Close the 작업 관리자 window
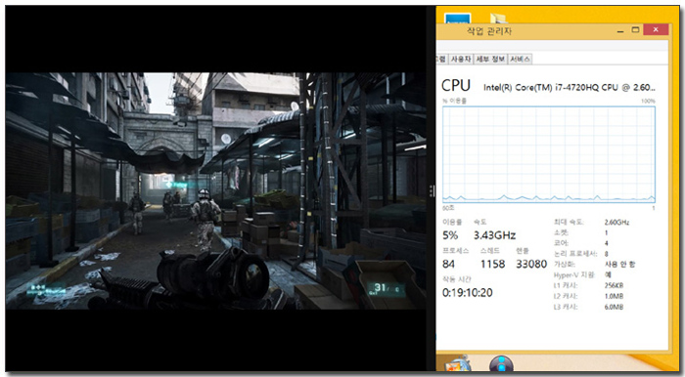This screenshot has width=685, height=377. tap(656, 29)
